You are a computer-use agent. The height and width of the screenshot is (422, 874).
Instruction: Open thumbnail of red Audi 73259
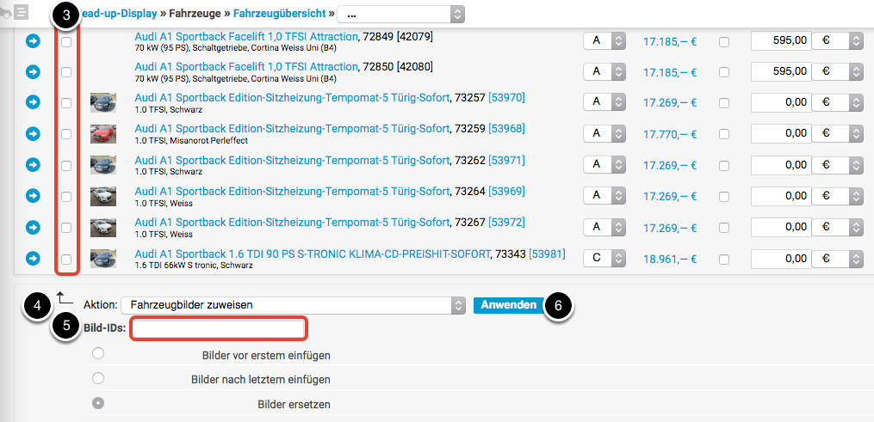103,134
